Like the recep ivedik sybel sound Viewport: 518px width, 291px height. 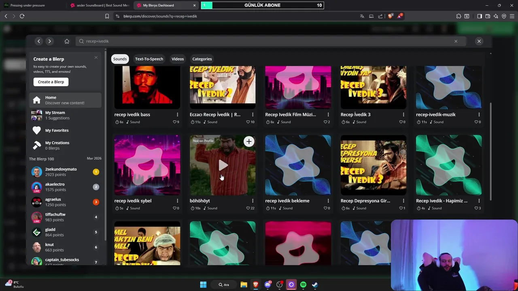coord(176,208)
